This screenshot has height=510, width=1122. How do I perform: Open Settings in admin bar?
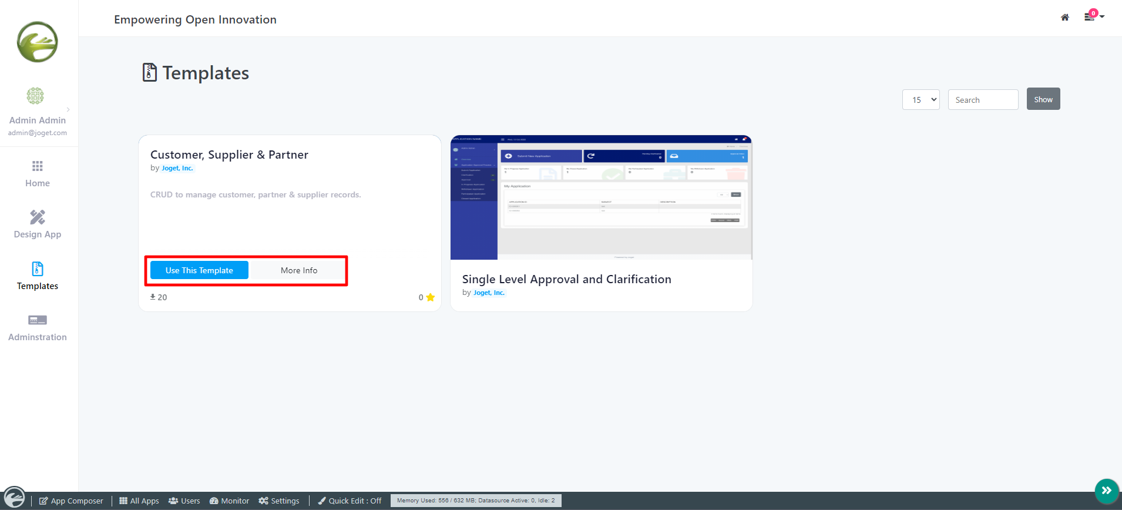pos(279,501)
